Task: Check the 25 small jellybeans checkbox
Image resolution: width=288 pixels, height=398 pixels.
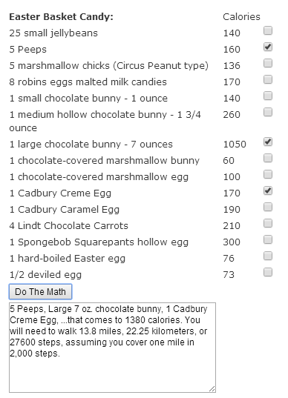Action: (268, 30)
